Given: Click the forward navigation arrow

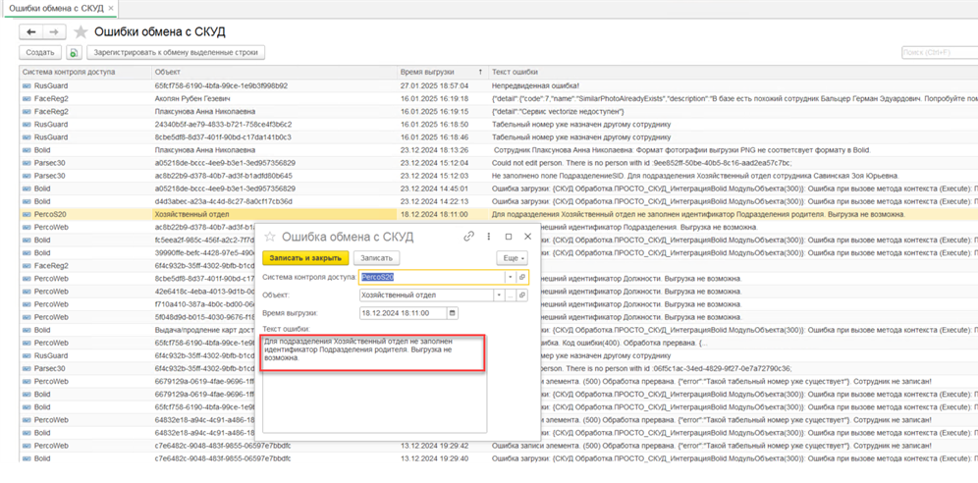Looking at the screenshot, I should click(53, 31).
